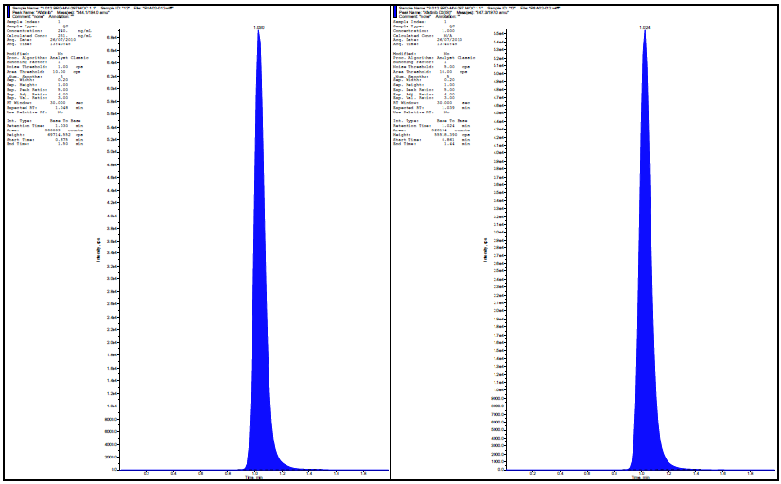Click Noise Threshold 5.00 cps in right pane
Image resolution: width=781 pixels, height=484 pixels.
pyautogui.click(x=436, y=66)
